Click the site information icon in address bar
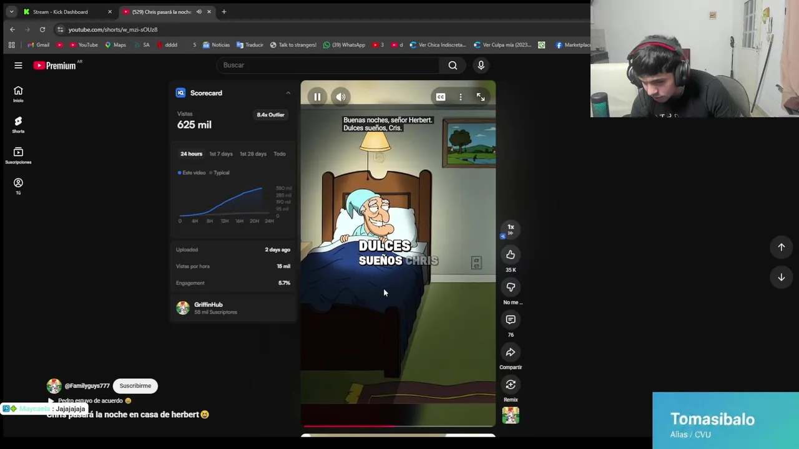The width and height of the screenshot is (799, 449). [60, 29]
